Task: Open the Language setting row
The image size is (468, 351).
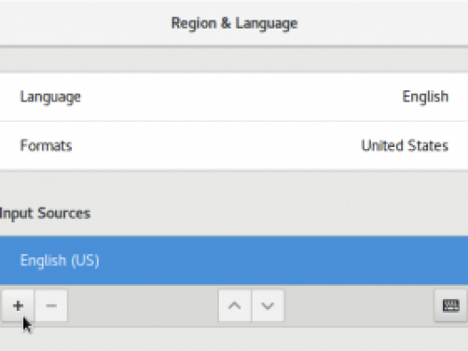Action: (234, 97)
